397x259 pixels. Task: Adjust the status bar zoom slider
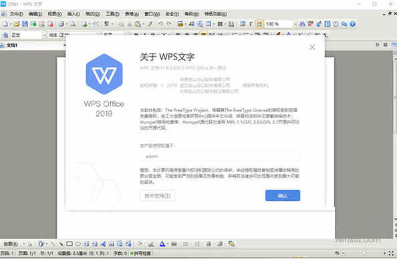point(364,253)
